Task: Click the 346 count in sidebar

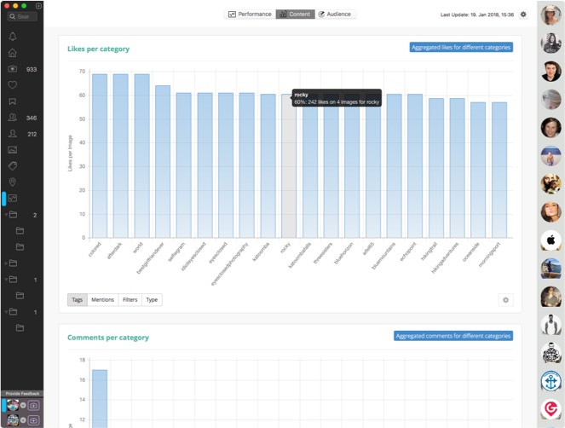Action: 32,118
